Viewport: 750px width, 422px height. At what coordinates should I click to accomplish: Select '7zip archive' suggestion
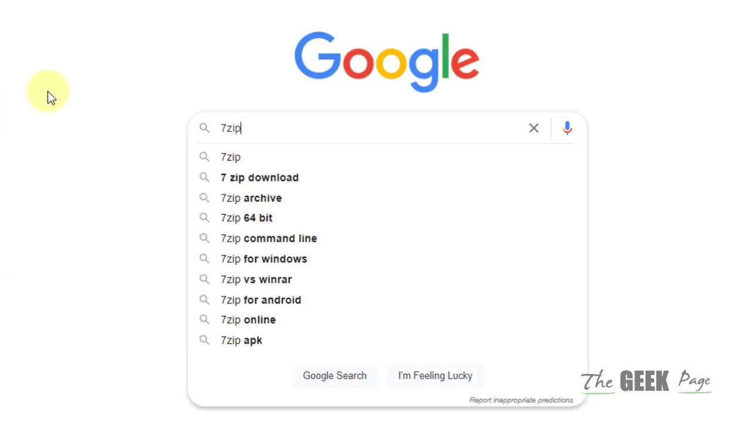[251, 198]
